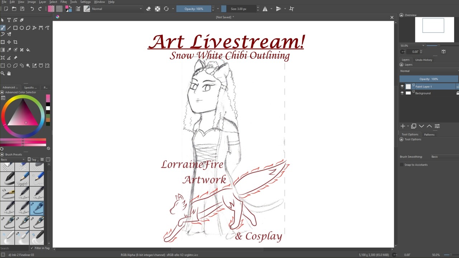Activate the Zoom tool

(x=3, y=73)
